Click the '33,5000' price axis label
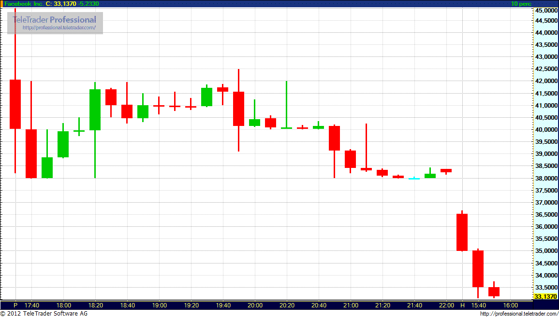This screenshot has width=559, height=318. (x=546, y=288)
